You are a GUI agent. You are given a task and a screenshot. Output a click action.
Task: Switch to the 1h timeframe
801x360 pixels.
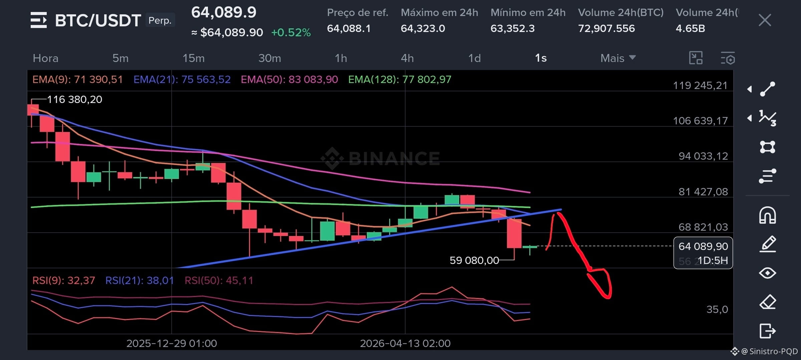[x=341, y=58]
